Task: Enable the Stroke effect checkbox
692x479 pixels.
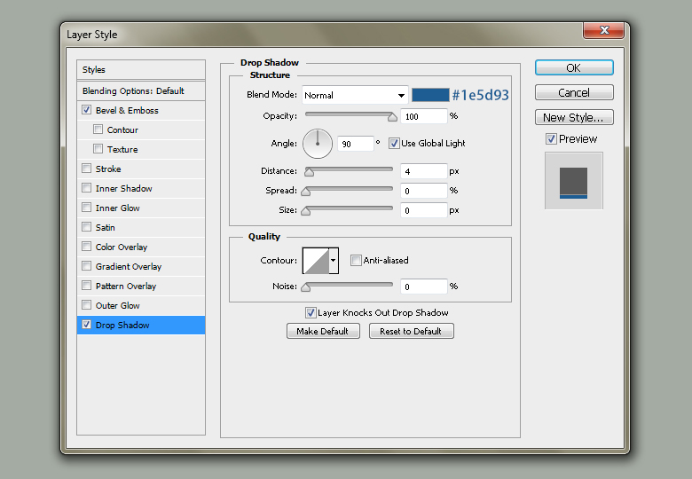Action: point(86,169)
